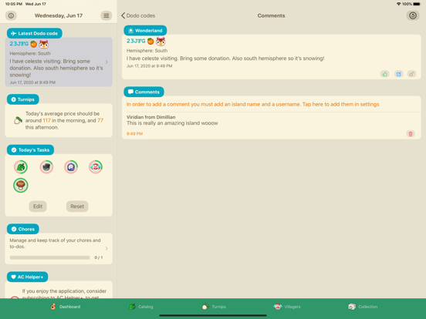Switch to the Villagers tab
The height and width of the screenshot is (319, 426).
[x=287, y=307]
